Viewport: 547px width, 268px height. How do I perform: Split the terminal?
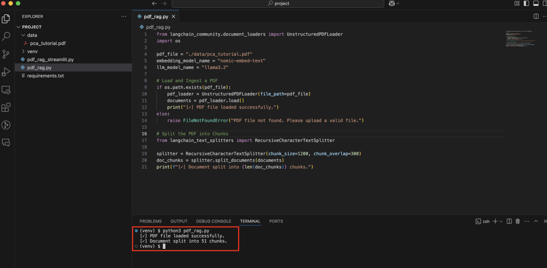(x=508, y=221)
